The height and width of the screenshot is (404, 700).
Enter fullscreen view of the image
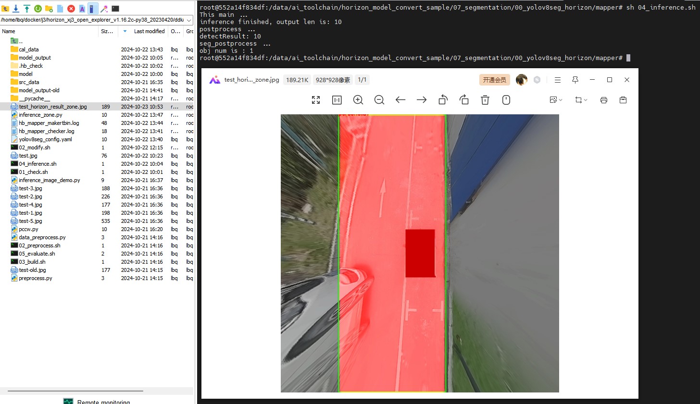click(x=316, y=100)
